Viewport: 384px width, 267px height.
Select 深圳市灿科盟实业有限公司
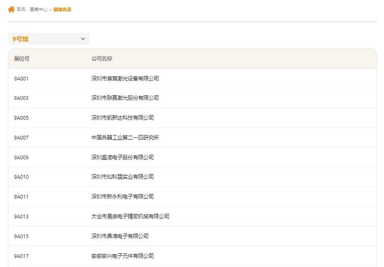click(122, 177)
